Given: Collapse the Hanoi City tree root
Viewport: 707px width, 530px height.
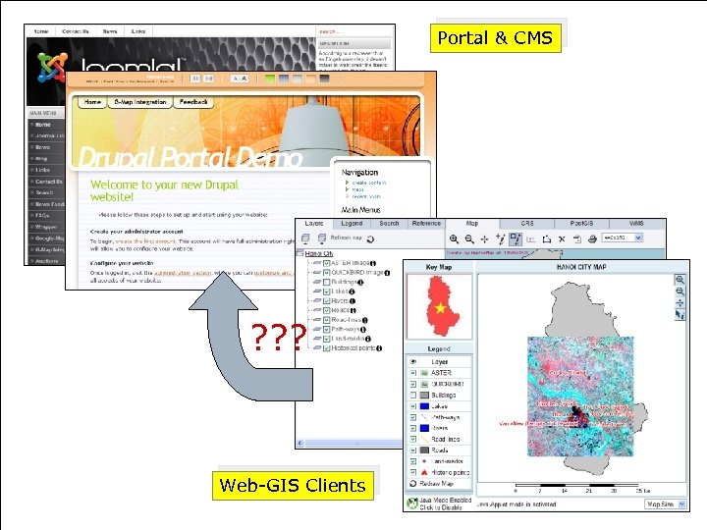Looking at the screenshot, I should coord(299,253).
